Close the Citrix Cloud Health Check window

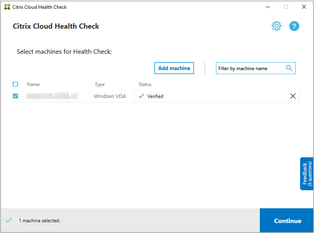(304, 7)
